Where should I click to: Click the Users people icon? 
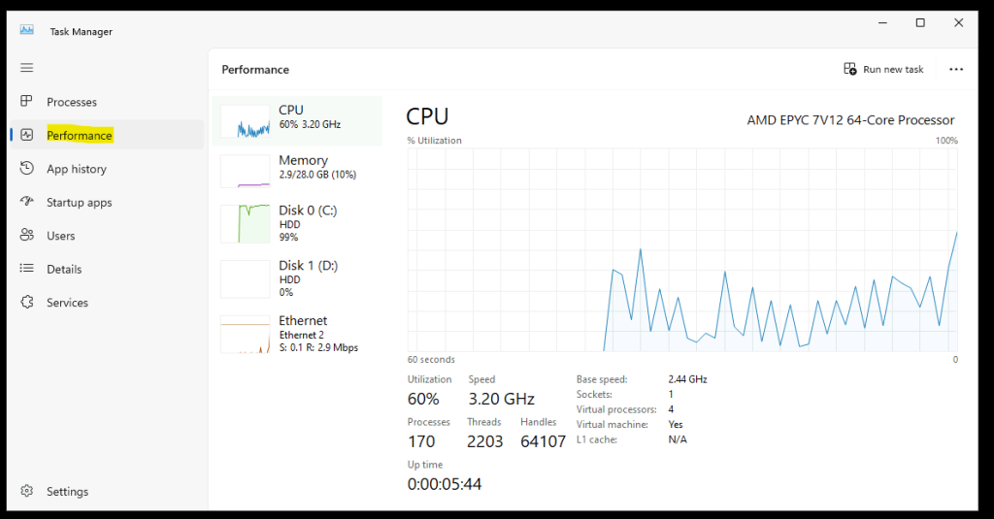[27, 236]
